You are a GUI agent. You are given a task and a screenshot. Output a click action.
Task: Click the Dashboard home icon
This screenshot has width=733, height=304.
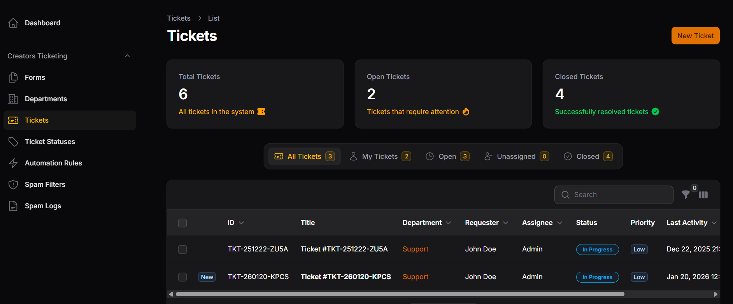(x=13, y=23)
